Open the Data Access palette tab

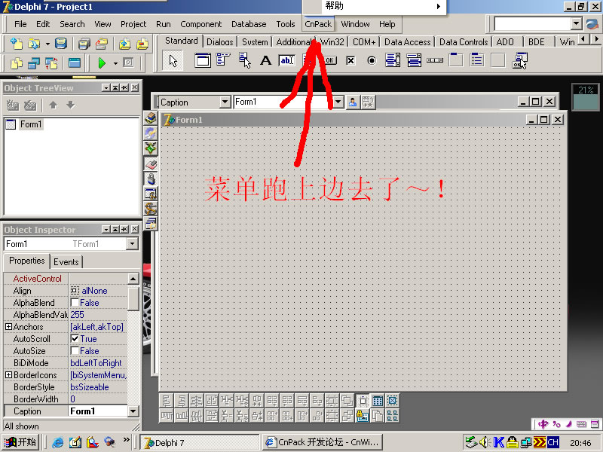coord(407,42)
